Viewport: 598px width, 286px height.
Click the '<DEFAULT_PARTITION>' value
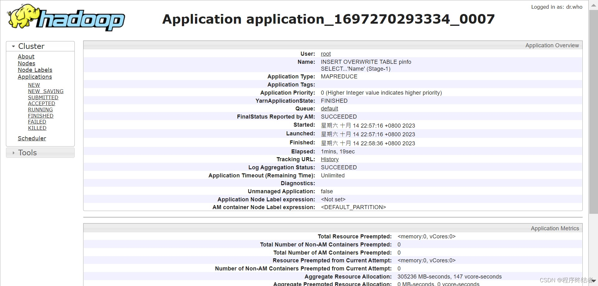pyautogui.click(x=353, y=207)
